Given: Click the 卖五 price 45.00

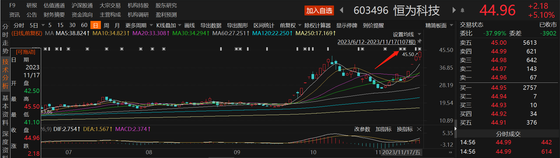Looking at the screenshot, I should point(499,43).
